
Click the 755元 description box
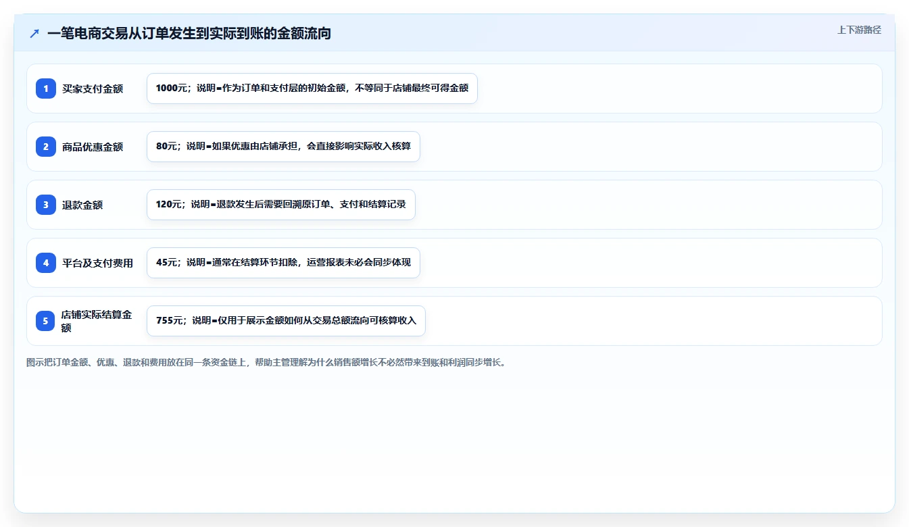[x=286, y=321]
